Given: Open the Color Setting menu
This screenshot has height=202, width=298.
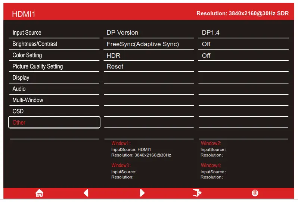Looking at the screenshot, I should pos(54,55).
